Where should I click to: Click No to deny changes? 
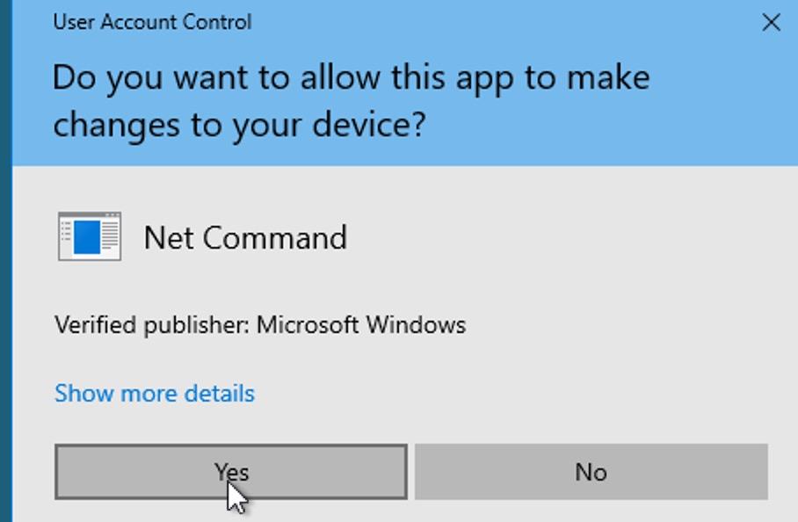[591, 472]
